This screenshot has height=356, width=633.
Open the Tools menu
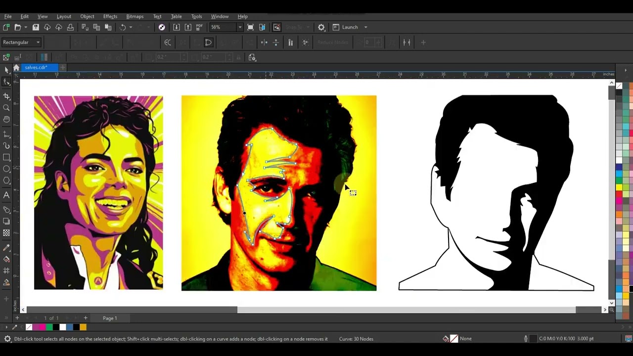coord(196,16)
